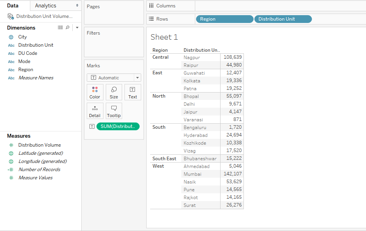Click the search icon in Dimensions header
The image size is (366, 231).
tap(67, 28)
